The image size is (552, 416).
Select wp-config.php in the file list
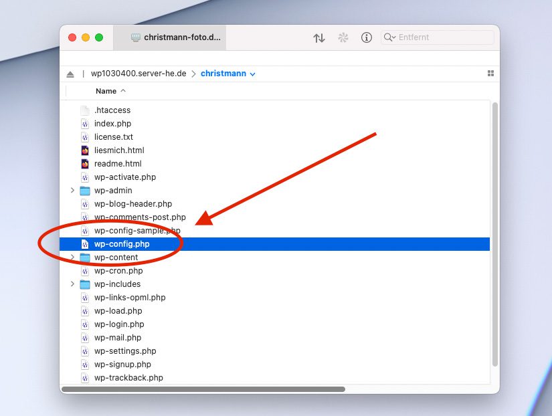(x=122, y=244)
